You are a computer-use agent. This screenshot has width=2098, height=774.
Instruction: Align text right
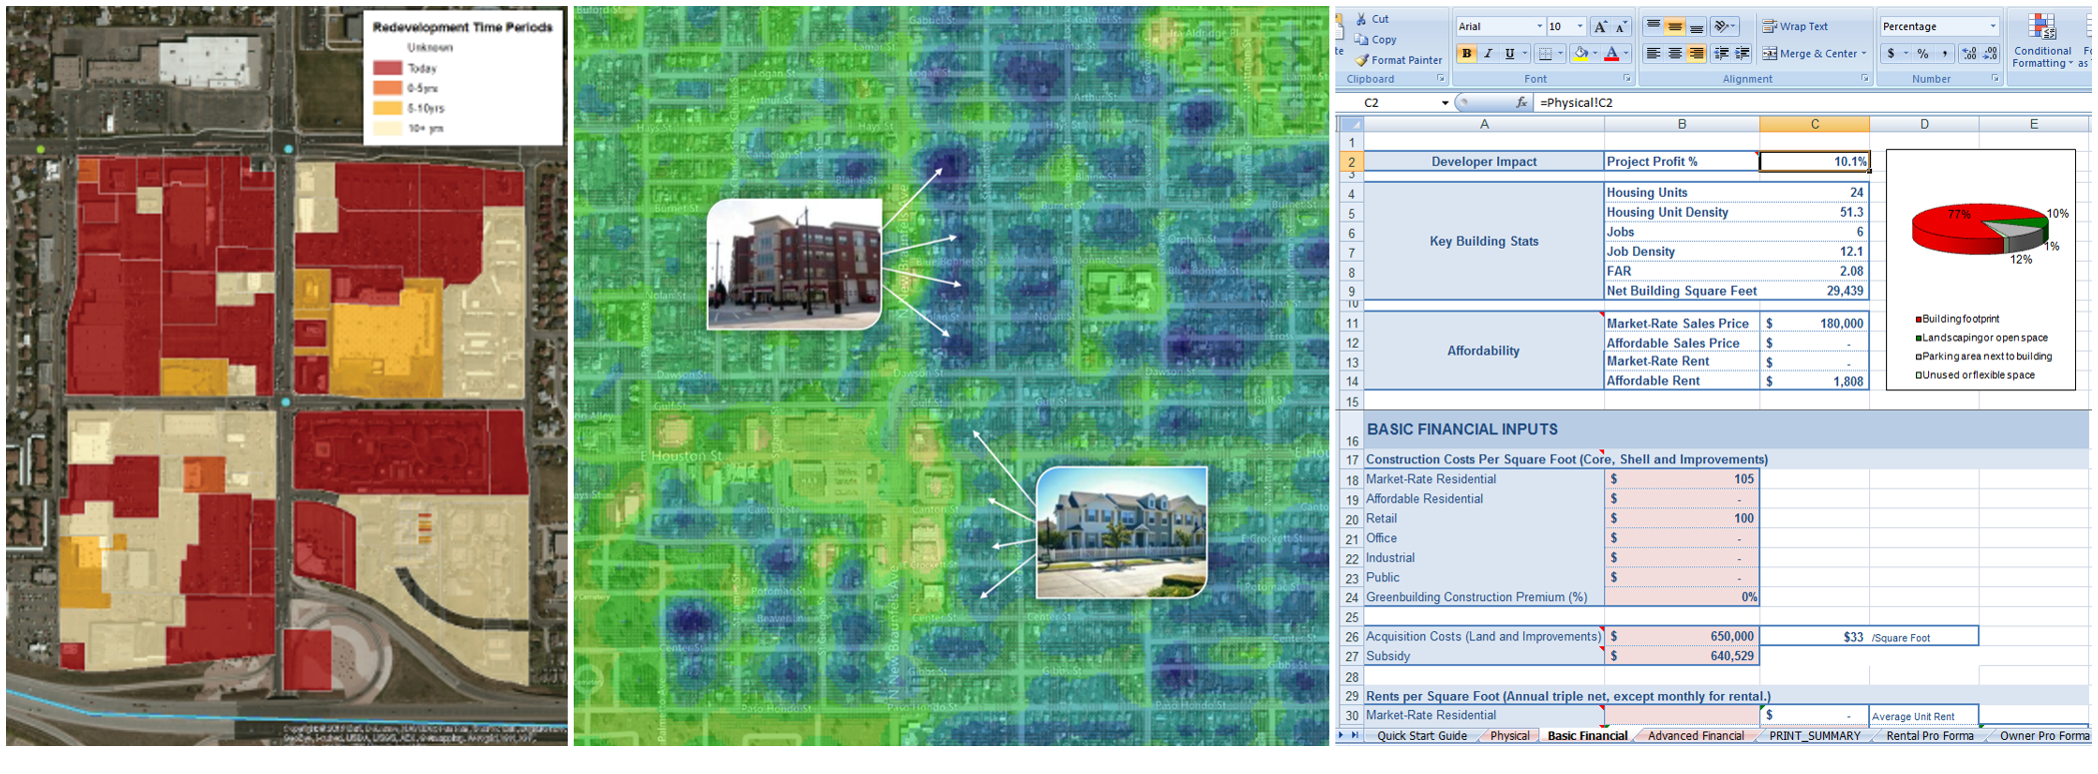pyautogui.click(x=1695, y=54)
